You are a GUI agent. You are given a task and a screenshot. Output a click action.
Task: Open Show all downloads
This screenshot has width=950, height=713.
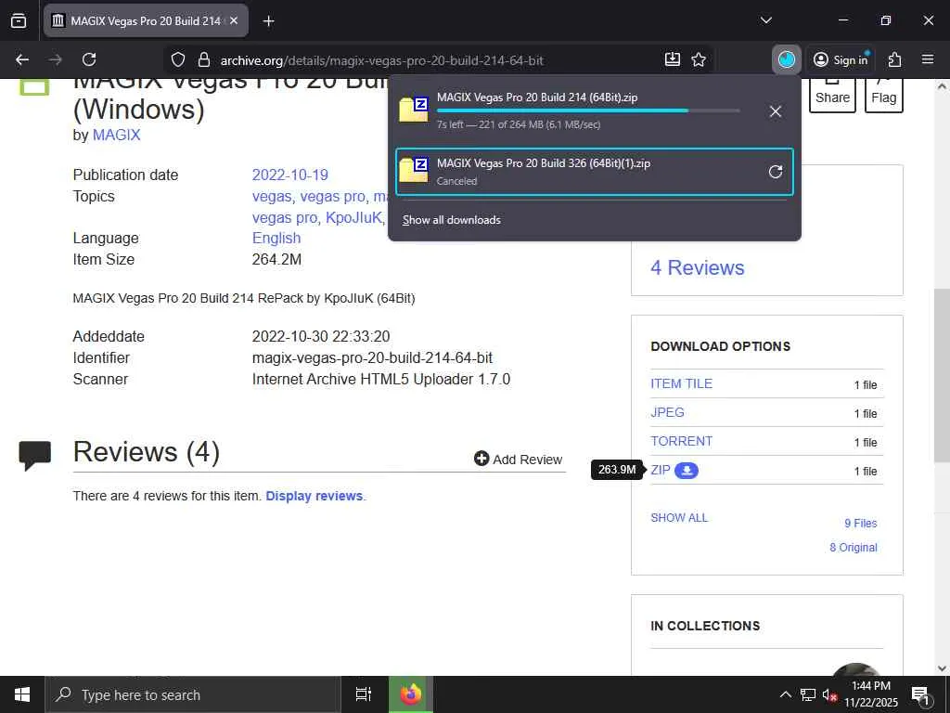[x=452, y=220]
